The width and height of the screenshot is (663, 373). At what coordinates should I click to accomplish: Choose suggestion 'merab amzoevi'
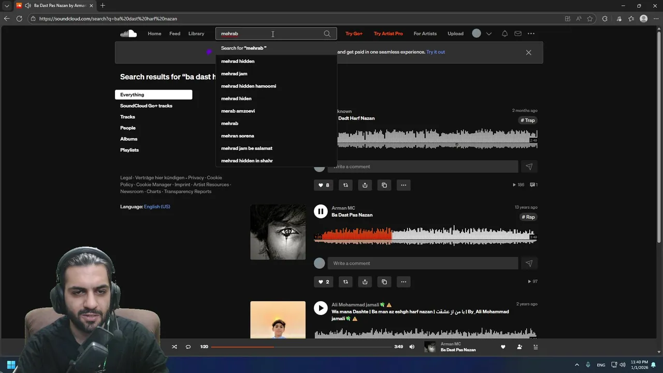click(x=276, y=111)
